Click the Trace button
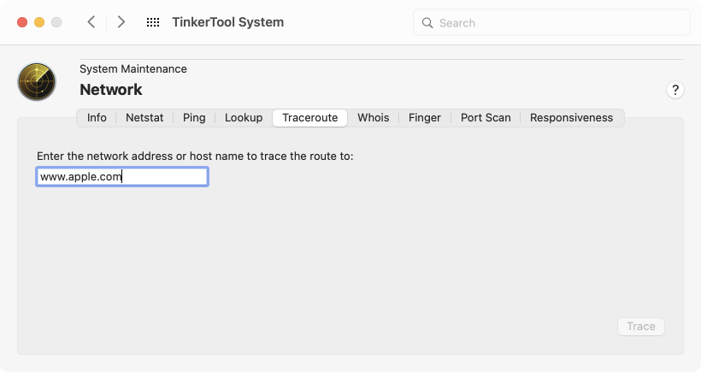Screen dimensions: 701x372 pyautogui.click(x=641, y=327)
